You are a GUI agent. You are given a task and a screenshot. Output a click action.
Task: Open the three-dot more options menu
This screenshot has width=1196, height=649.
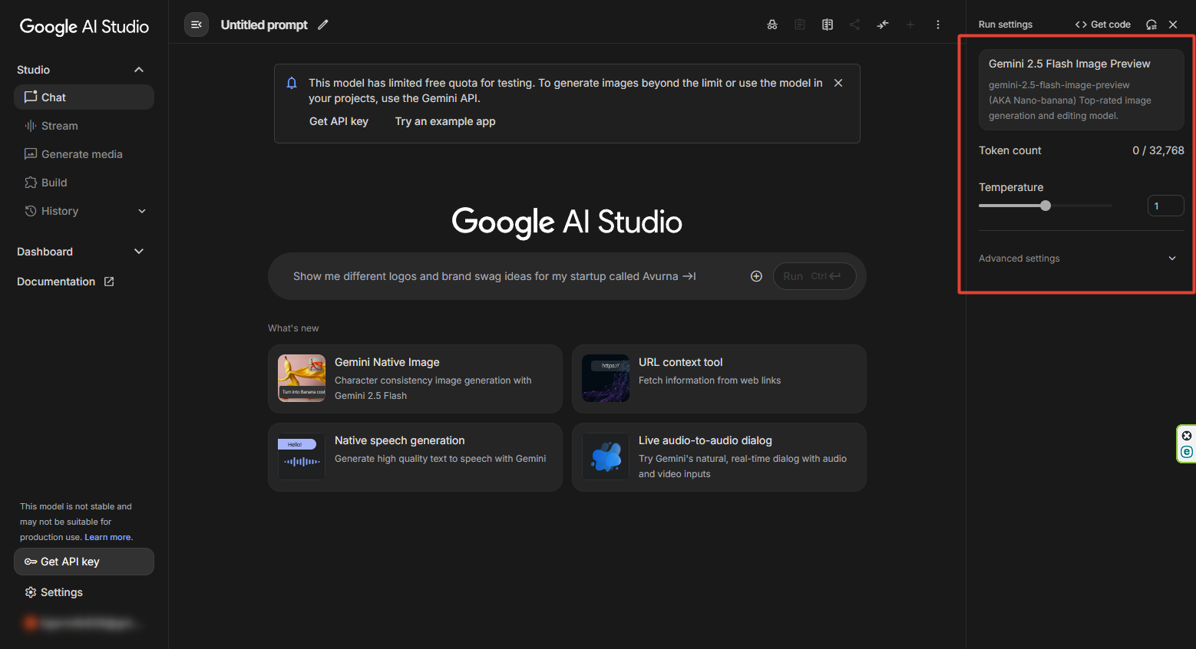[x=938, y=25]
